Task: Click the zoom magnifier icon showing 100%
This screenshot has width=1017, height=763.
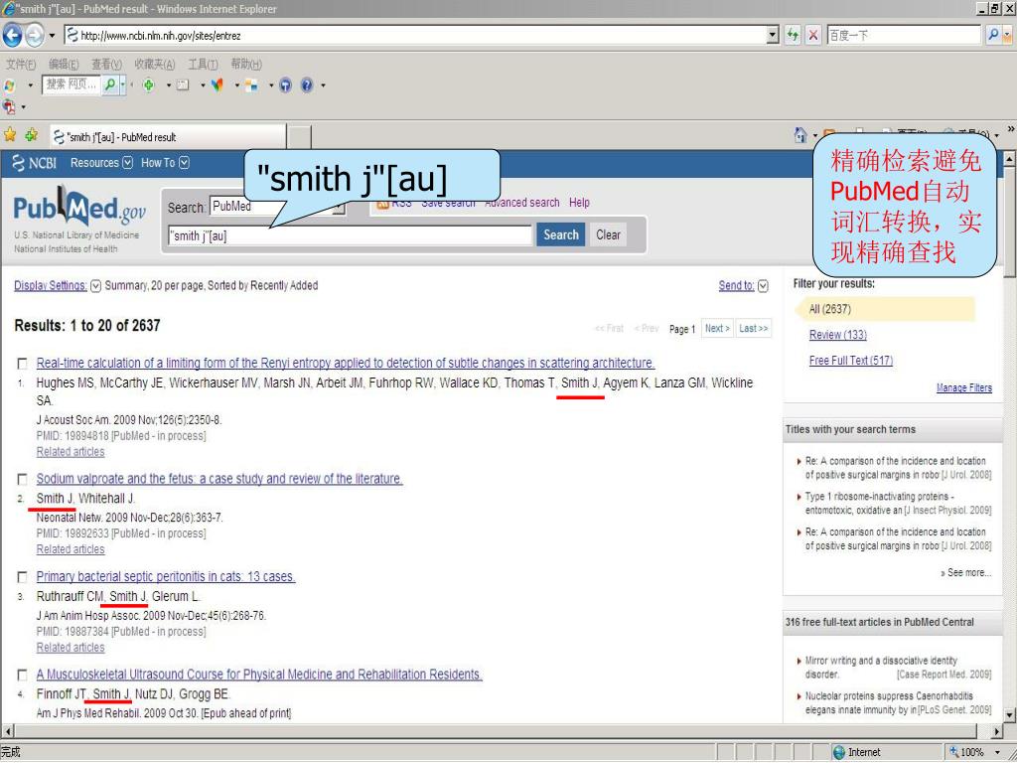Action: coord(954,752)
